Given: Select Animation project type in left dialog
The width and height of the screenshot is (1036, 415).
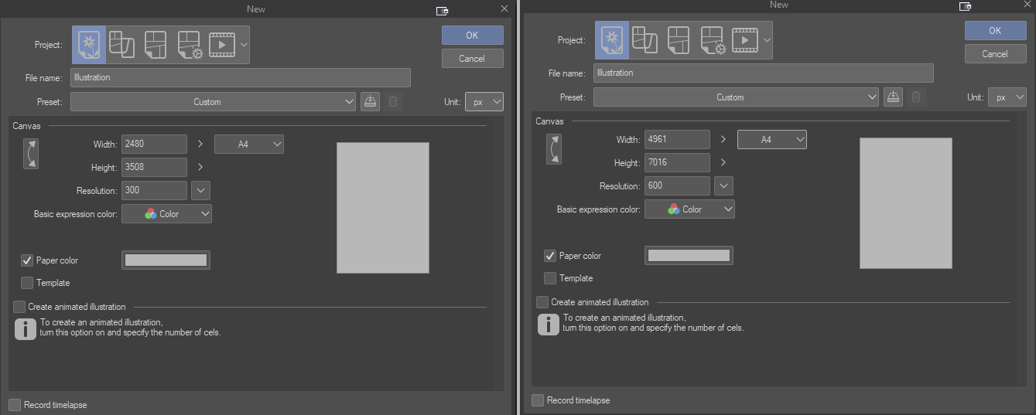Looking at the screenshot, I should click(222, 45).
